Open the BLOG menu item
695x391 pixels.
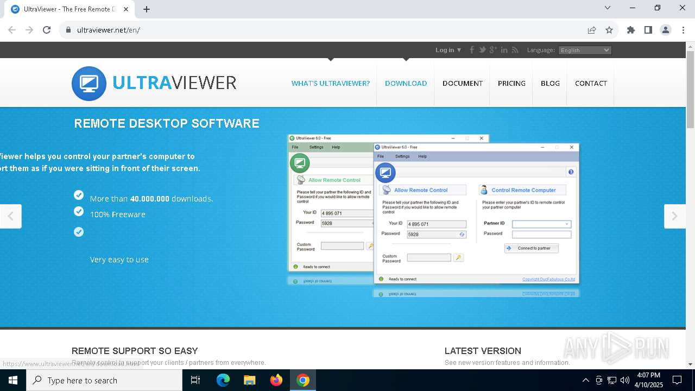[x=550, y=83]
